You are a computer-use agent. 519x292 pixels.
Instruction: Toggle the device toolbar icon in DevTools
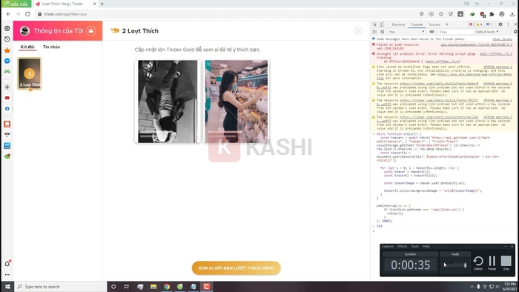pos(382,24)
